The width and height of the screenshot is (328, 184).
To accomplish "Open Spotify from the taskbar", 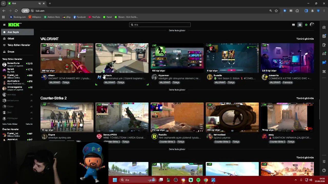I will [198, 180].
